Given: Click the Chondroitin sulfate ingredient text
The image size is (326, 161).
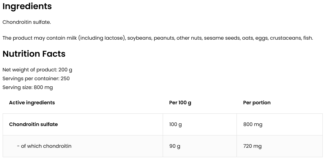Looking at the screenshot, I should (x=27, y=22).
